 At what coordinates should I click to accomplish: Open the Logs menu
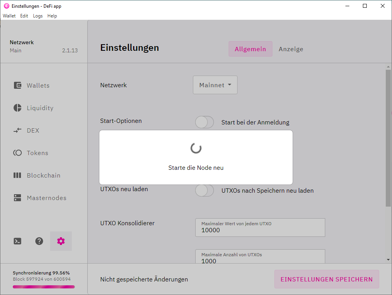(x=38, y=16)
